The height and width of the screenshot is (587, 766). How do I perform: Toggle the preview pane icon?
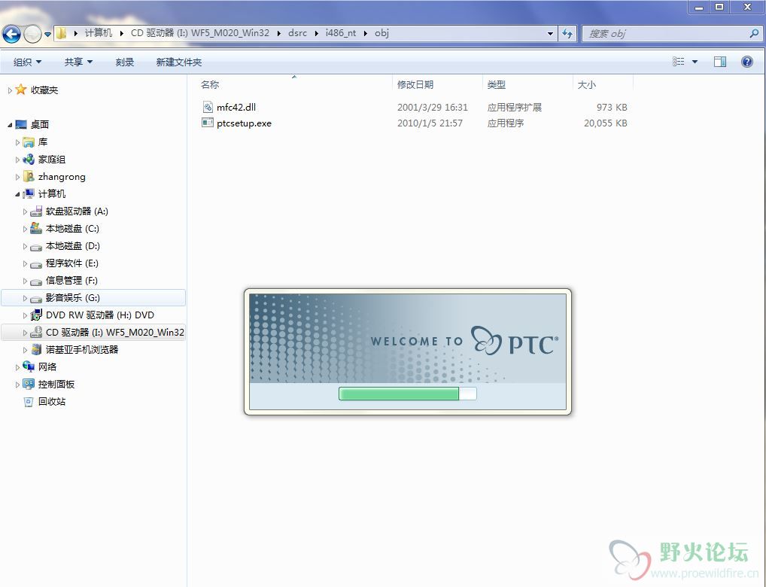tap(720, 62)
